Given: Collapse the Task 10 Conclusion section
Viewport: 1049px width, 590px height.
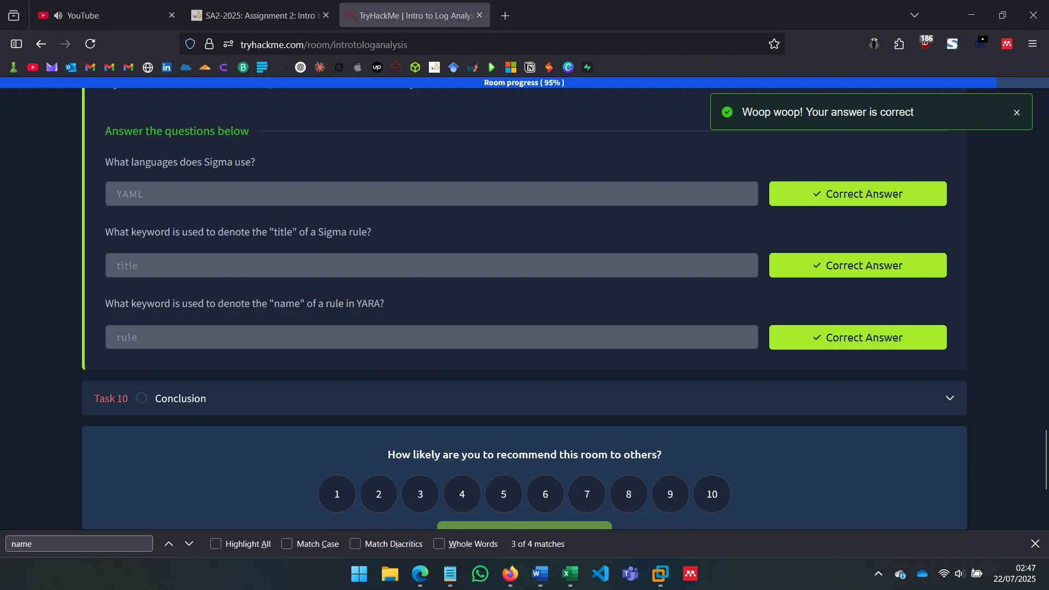Looking at the screenshot, I should click(950, 398).
